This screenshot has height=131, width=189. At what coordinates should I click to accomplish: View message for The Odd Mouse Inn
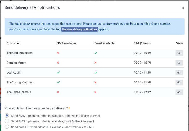point(179,53)
